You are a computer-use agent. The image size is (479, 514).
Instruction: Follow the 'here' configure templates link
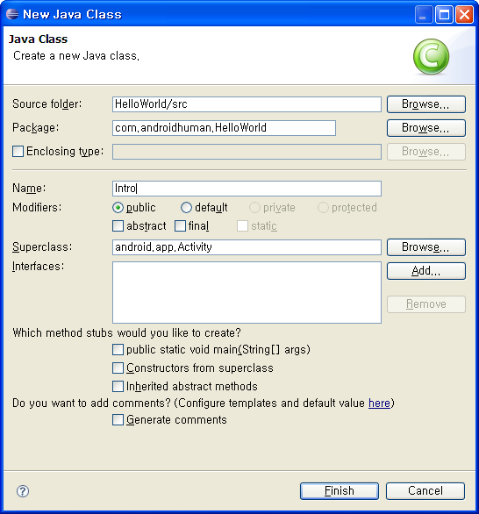pos(379,403)
